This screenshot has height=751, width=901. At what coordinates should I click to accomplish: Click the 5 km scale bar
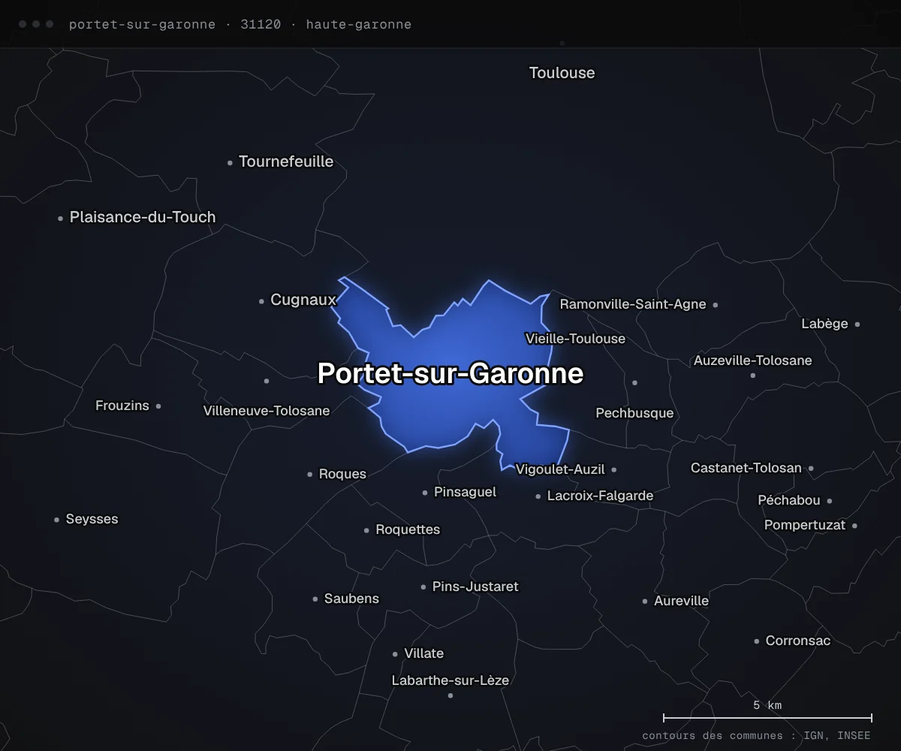point(767,717)
